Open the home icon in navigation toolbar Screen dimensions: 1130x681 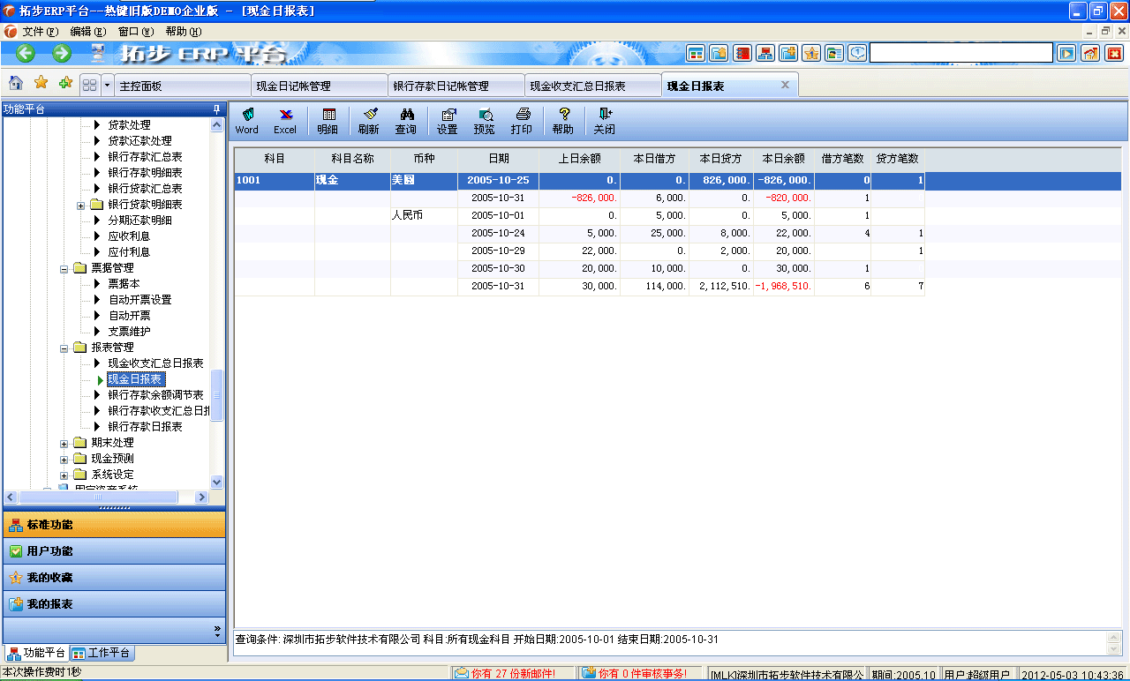point(14,84)
